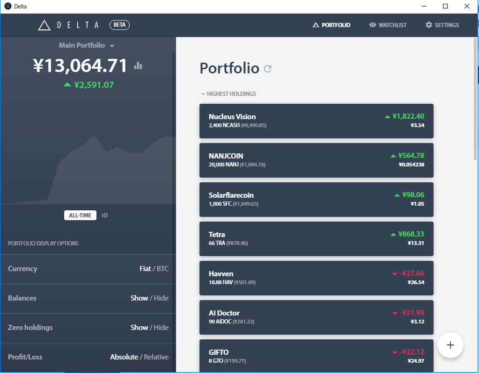Screen dimensions: 479x373
Task: Click the BETA badge next to the Delta logo
Action: pyautogui.click(x=119, y=25)
